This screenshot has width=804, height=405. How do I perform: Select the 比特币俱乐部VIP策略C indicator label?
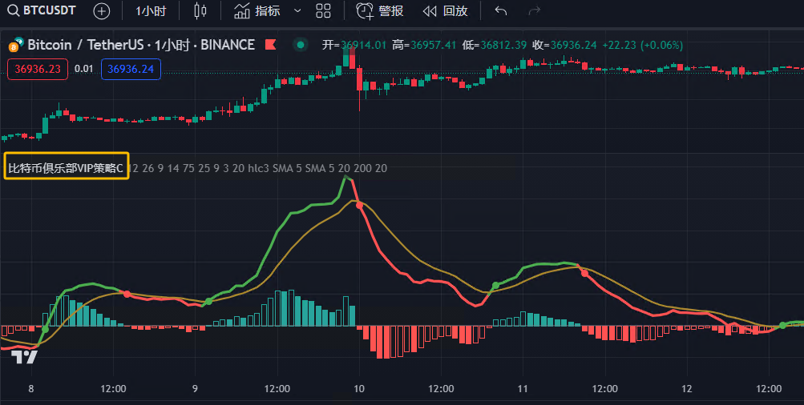pyautogui.click(x=66, y=168)
